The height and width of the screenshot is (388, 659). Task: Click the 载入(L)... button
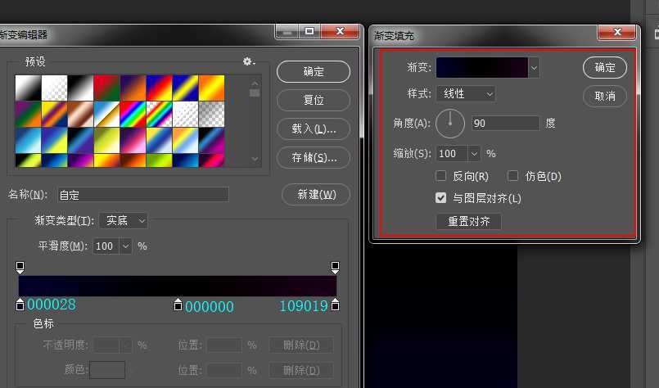click(314, 129)
